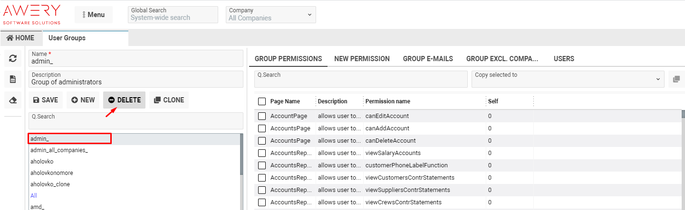
Task: Check the canEditAccount permission row checkbox
Action: point(262,116)
